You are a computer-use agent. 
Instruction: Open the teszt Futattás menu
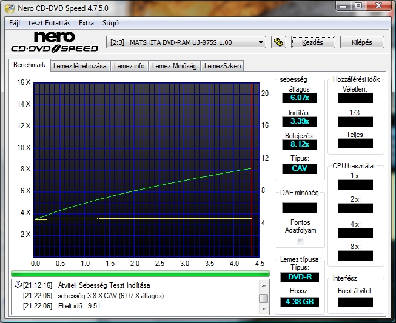49,23
